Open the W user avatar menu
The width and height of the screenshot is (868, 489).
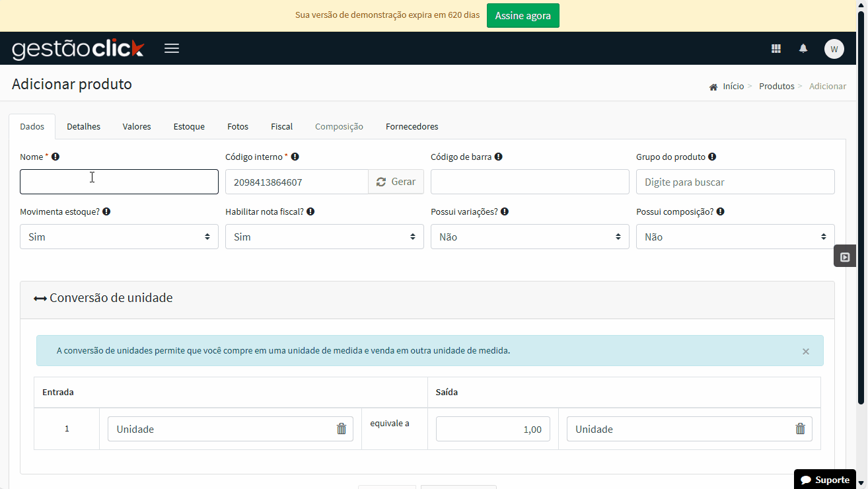click(834, 48)
